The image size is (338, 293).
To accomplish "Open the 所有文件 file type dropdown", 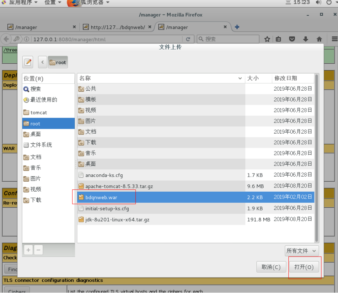I will point(301,250).
